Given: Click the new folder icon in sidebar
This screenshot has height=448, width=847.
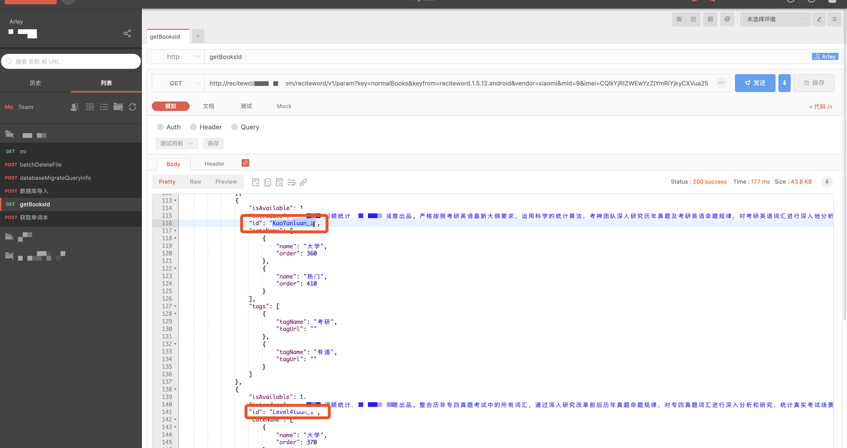Looking at the screenshot, I should [x=118, y=107].
